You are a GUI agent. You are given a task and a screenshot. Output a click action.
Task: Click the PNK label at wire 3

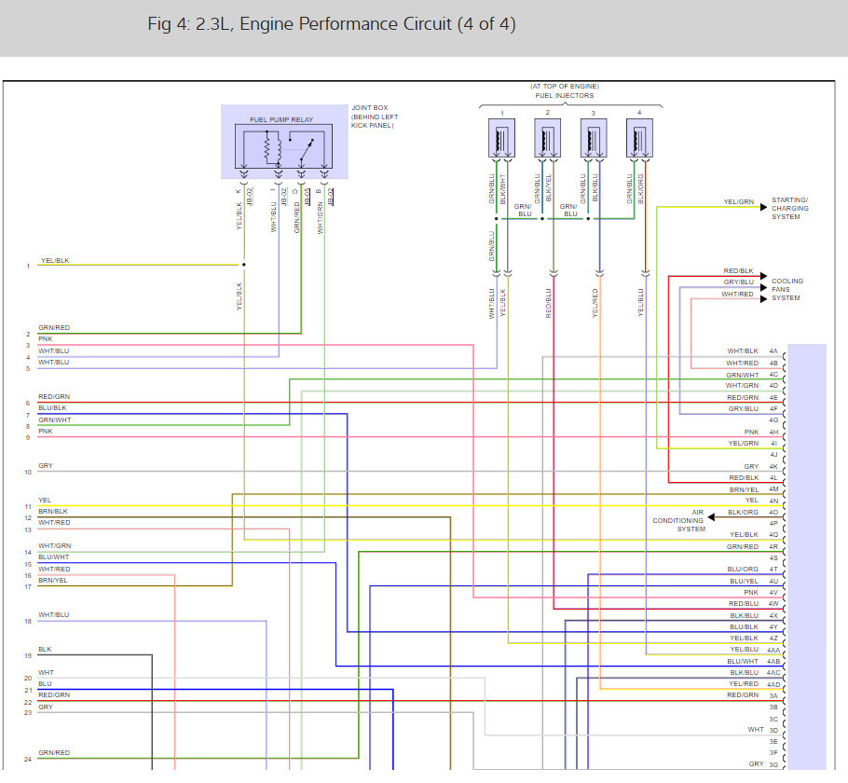point(46,338)
